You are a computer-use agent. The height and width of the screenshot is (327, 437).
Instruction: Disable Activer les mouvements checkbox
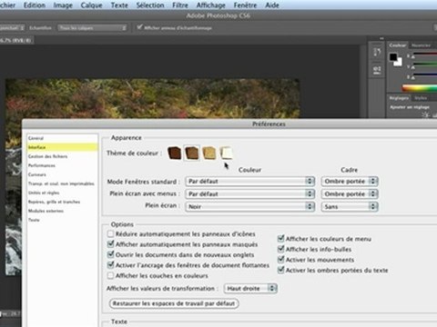[x=280, y=260]
